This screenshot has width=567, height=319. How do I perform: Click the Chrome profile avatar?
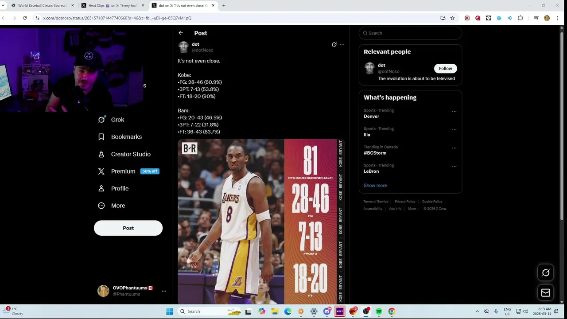[x=547, y=18]
